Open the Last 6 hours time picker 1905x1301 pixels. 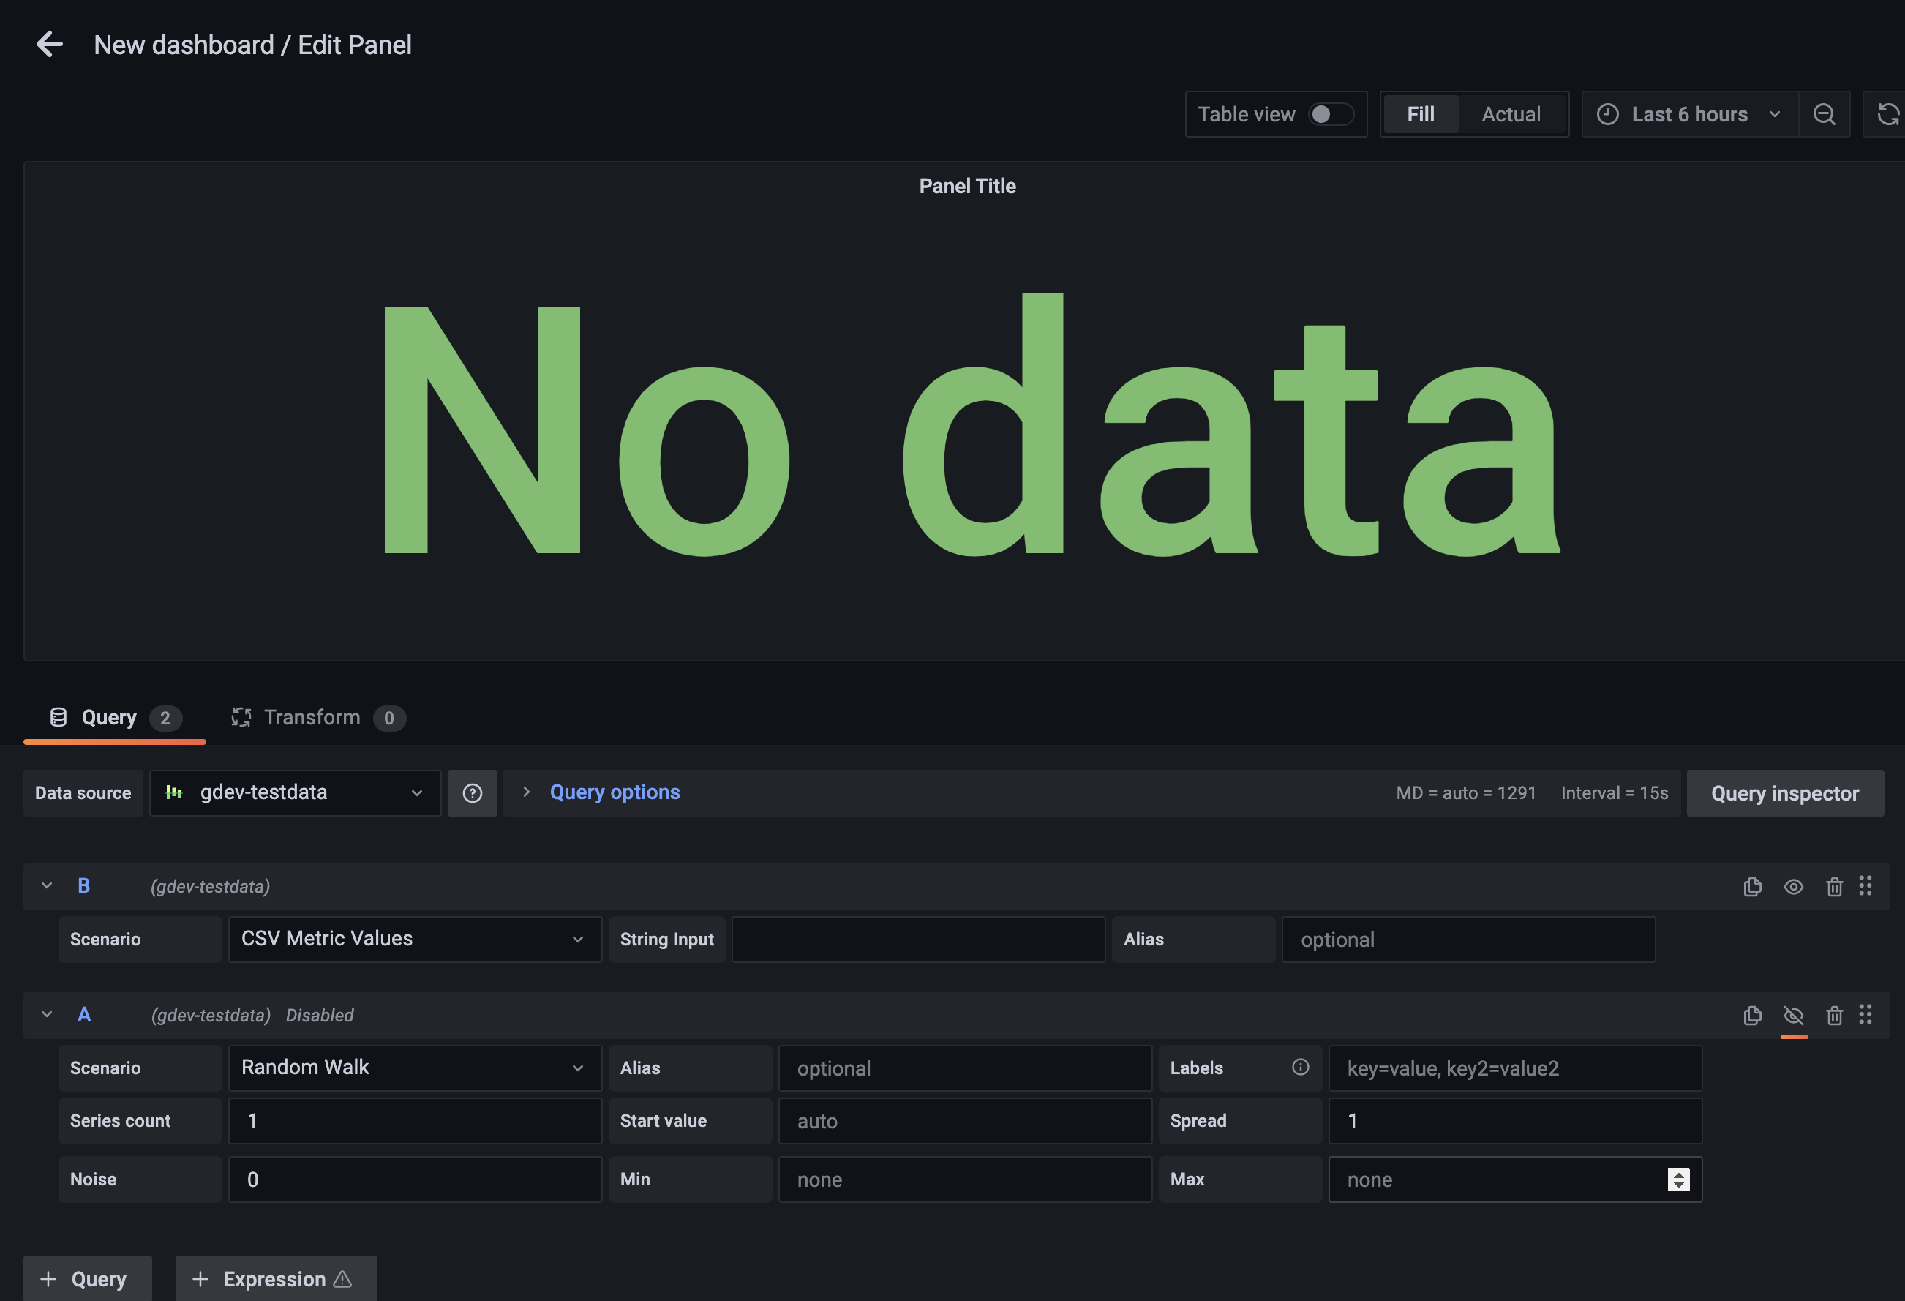(x=1688, y=114)
